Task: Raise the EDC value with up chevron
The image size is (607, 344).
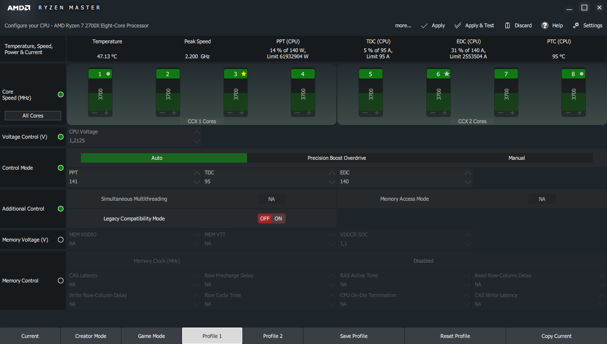Action: pyautogui.click(x=467, y=173)
